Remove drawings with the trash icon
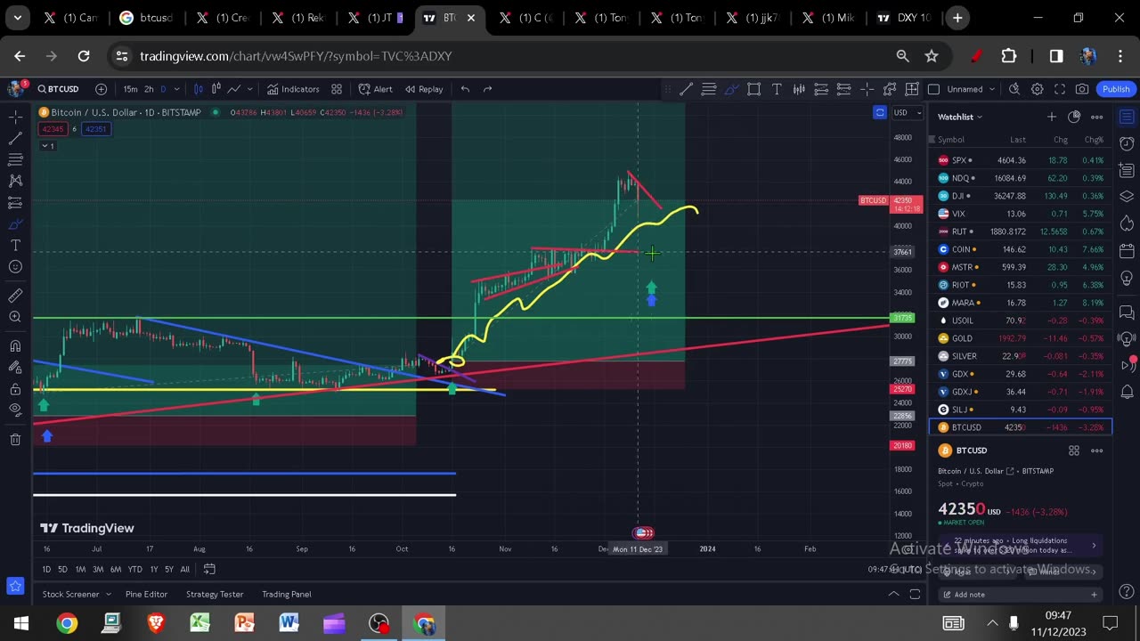 click(15, 439)
